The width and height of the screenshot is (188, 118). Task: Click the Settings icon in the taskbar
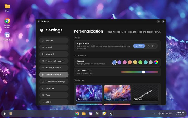tap(111, 114)
